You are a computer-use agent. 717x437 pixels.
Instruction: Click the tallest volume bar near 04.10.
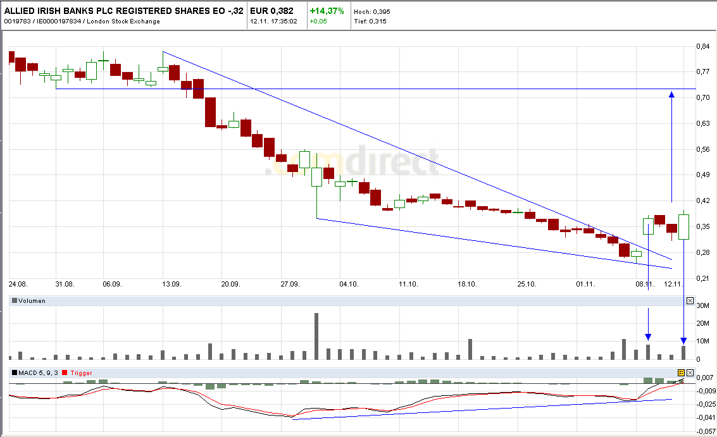[x=316, y=336]
